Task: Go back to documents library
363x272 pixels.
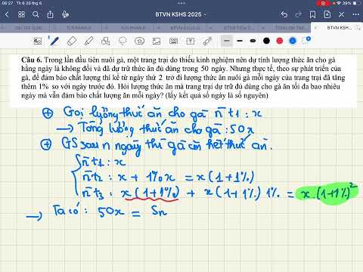Action: 7,14
